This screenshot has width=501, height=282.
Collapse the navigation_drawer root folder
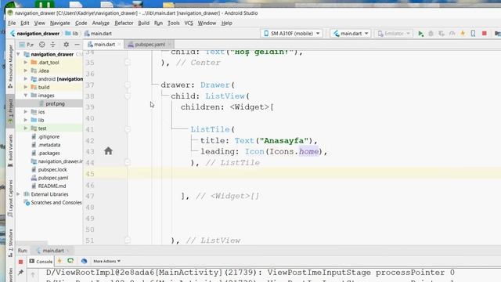pos(19,54)
